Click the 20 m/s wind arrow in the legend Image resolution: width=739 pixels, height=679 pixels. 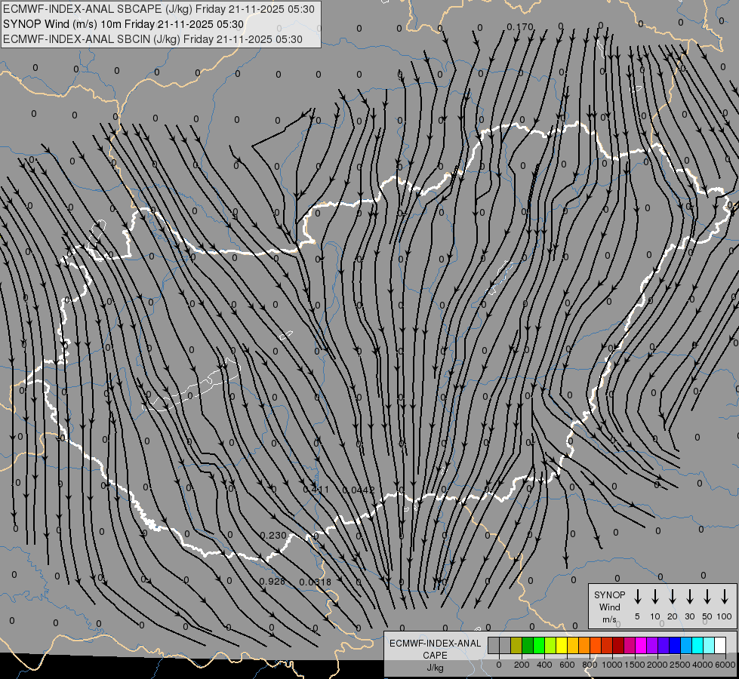coord(672,597)
